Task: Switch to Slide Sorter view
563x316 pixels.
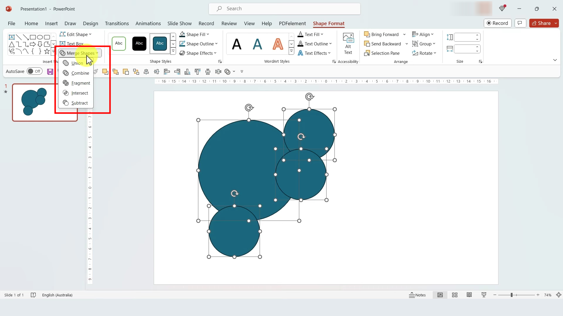Action: [455, 295]
